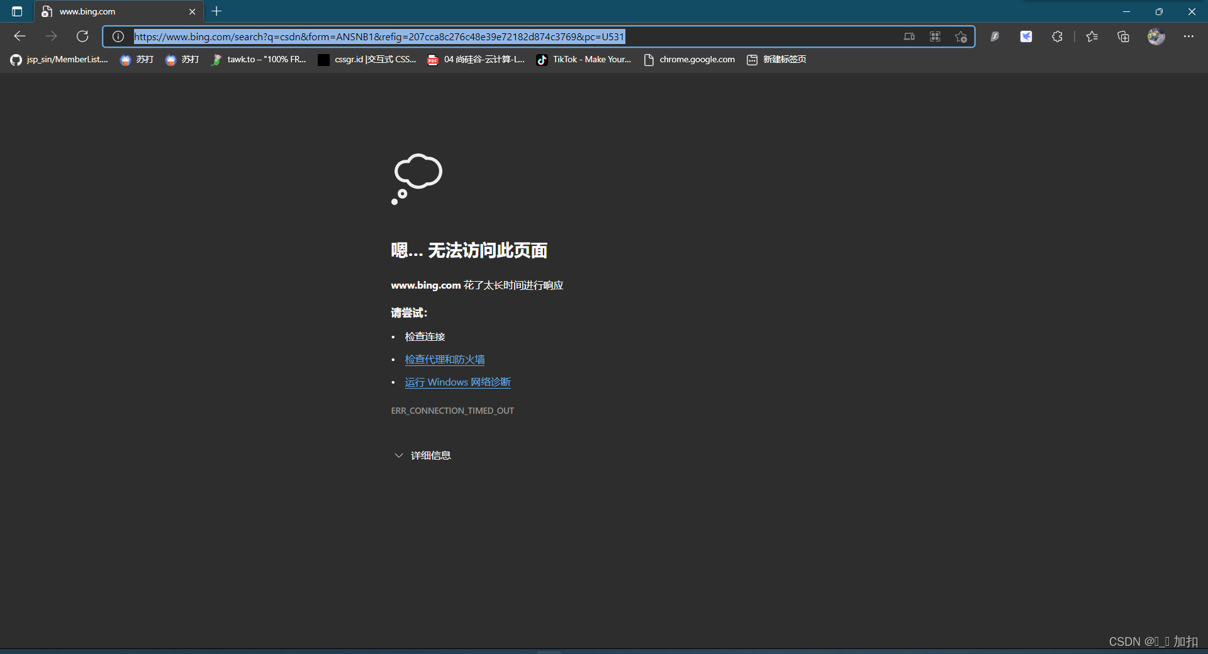Open the feather extension icon
Screen dimensions: 1208x654
pyautogui.click(x=995, y=36)
